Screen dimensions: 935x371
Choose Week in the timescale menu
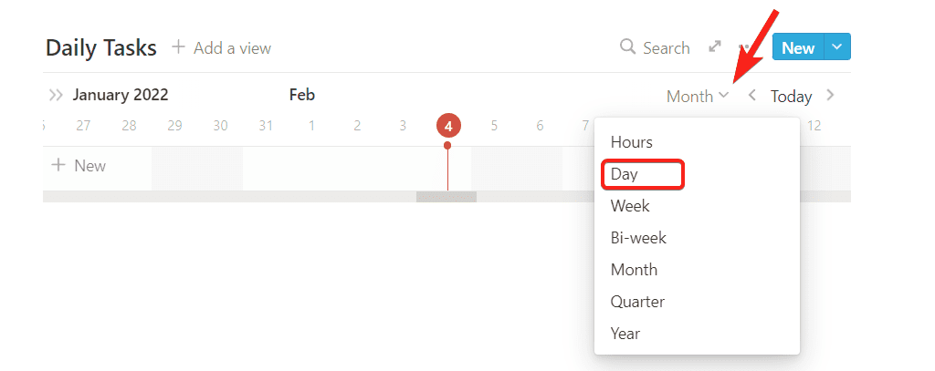(x=630, y=206)
